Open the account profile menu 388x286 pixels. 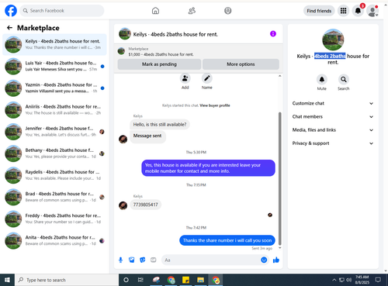(372, 11)
